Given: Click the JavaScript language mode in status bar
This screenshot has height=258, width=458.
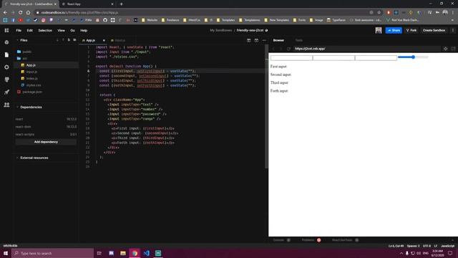Looking at the screenshot, I should click(x=447, y=246).
